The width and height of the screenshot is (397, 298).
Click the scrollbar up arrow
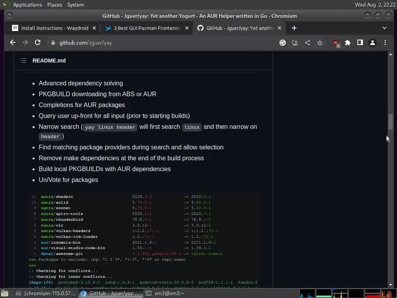(x=390, y=54)
